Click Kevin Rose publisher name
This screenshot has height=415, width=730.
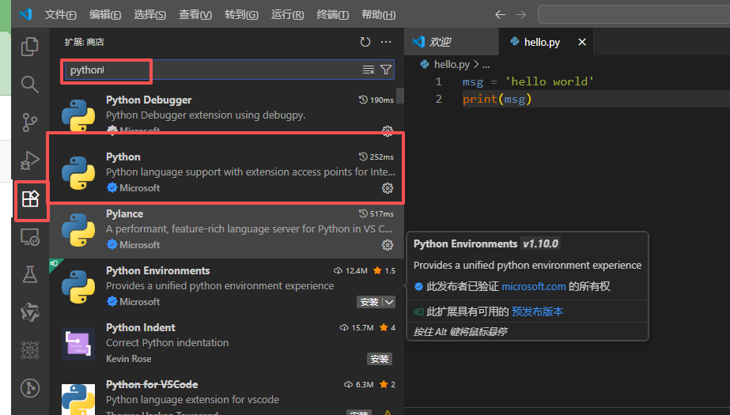pyautogui.click(x=128, y=359)
